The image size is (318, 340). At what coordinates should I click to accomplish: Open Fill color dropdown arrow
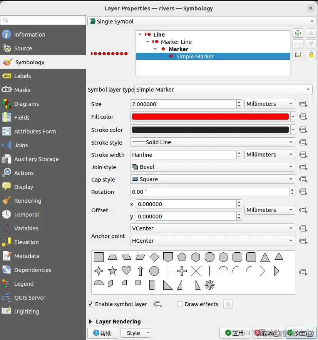coord(293,117)
